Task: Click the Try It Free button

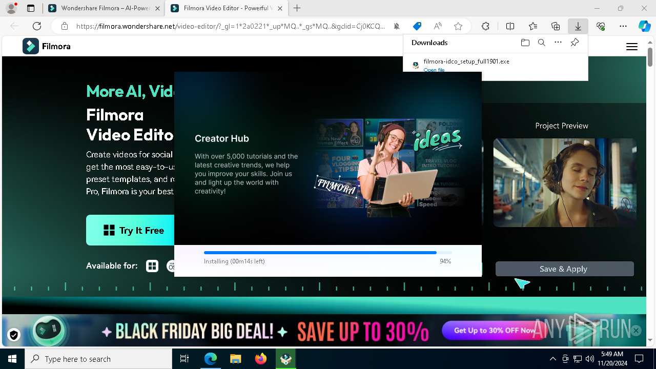Action: pyautogui.click(x=131, y=230)
